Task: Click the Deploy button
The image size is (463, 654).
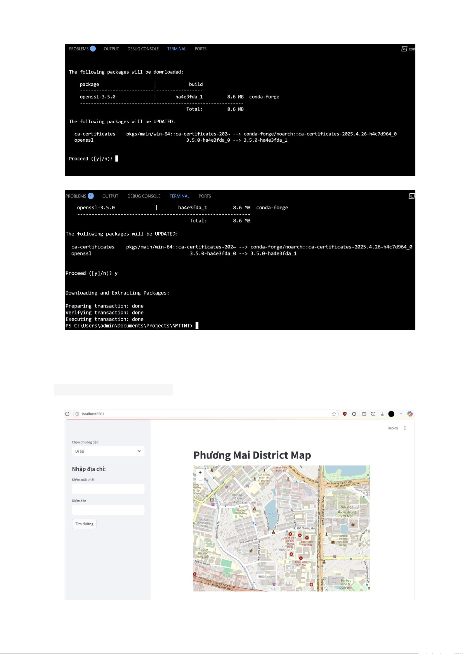Action: (x=392, y=428)
